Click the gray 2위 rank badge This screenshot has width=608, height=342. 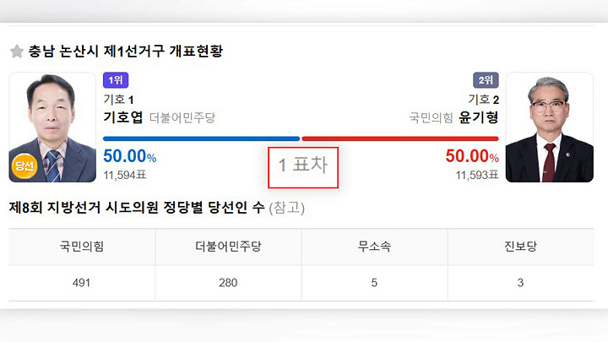pos(486,80)
